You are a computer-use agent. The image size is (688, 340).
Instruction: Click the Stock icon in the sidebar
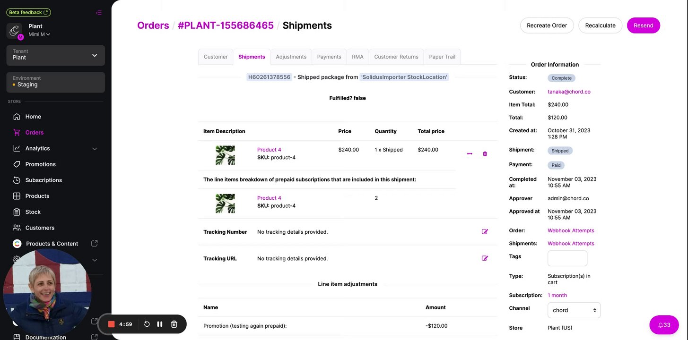[x=17, y=212]
